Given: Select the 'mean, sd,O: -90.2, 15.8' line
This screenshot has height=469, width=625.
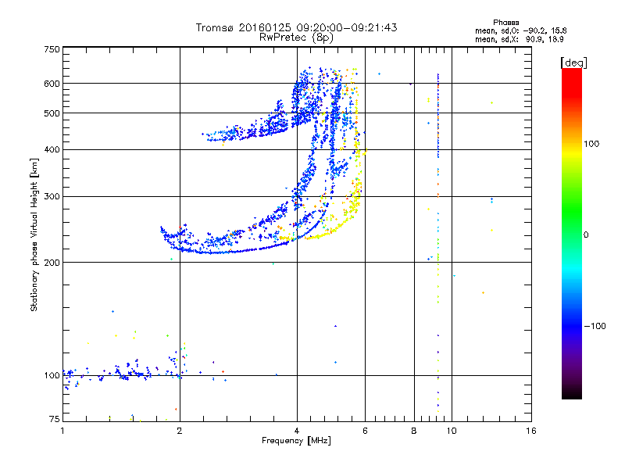Looking at the screenshot, I should [x=520, y=30].
